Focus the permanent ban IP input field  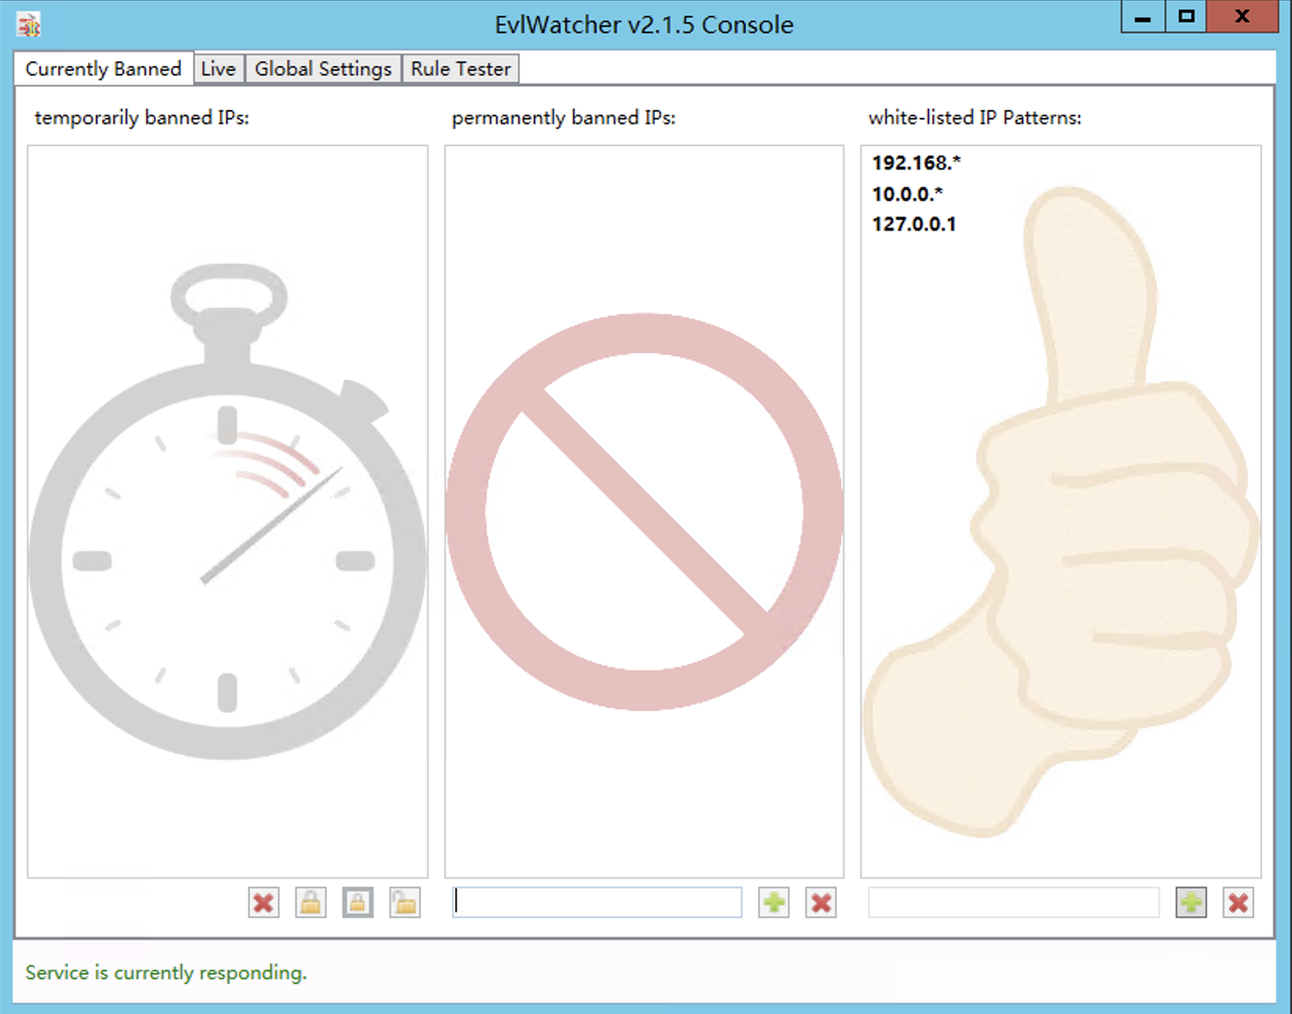(597, 903)
